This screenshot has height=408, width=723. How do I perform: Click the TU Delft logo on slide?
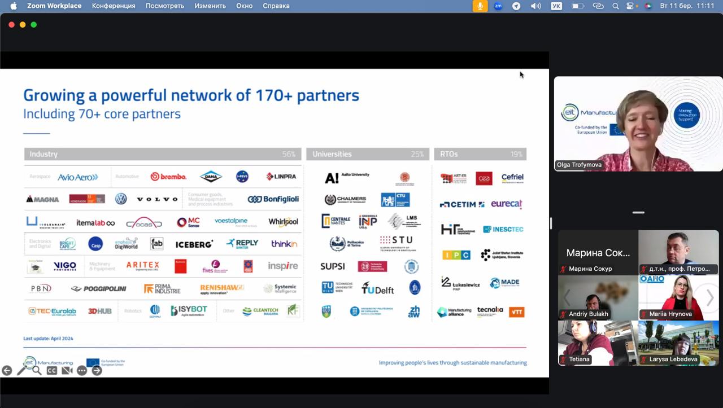[377, 288]
